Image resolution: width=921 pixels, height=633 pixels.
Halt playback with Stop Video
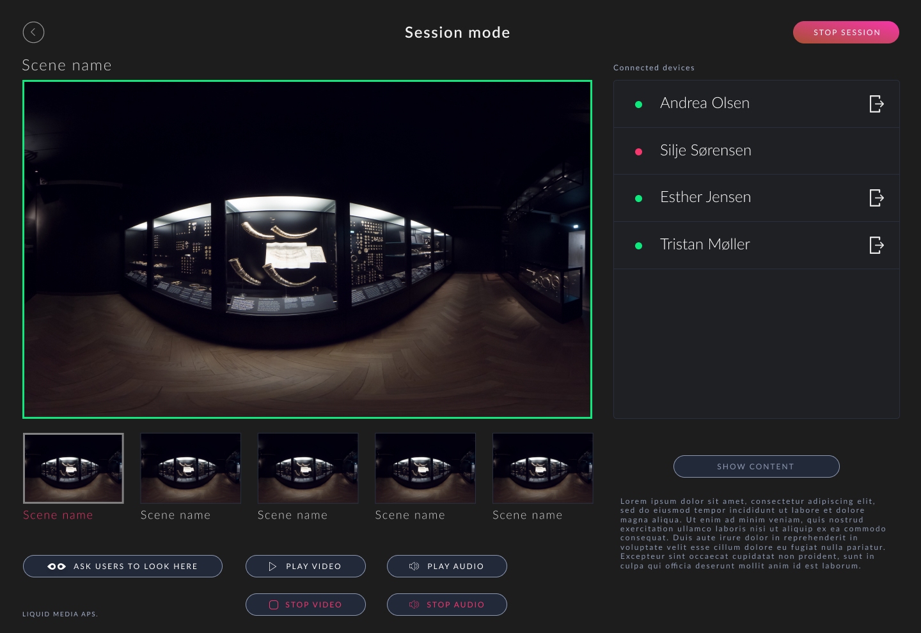click(x=306, y=605)
